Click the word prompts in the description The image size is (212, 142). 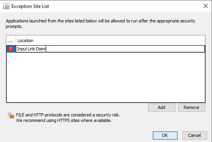point(14,26)
